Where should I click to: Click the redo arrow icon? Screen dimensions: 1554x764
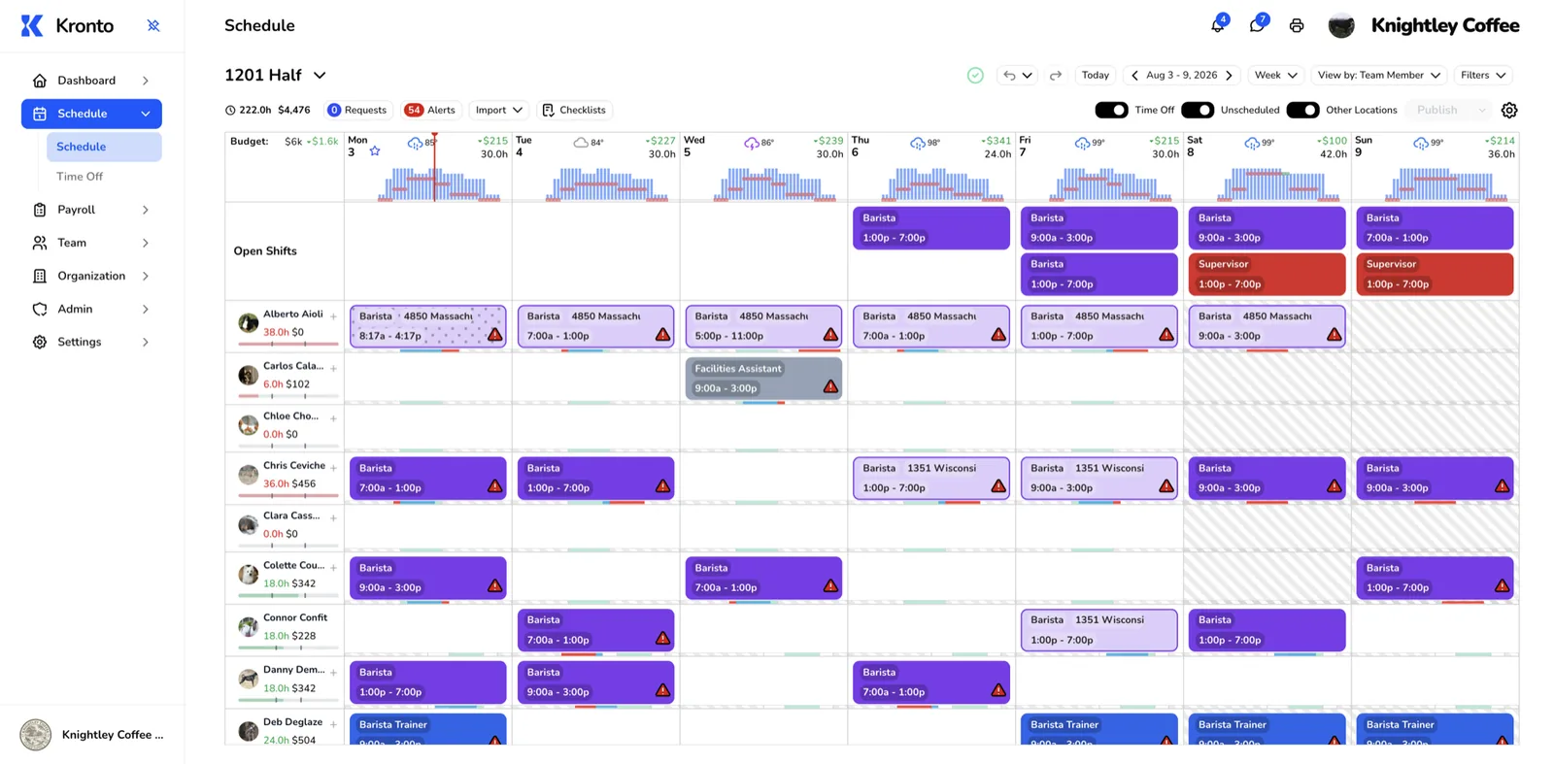tap(1056, 76)
